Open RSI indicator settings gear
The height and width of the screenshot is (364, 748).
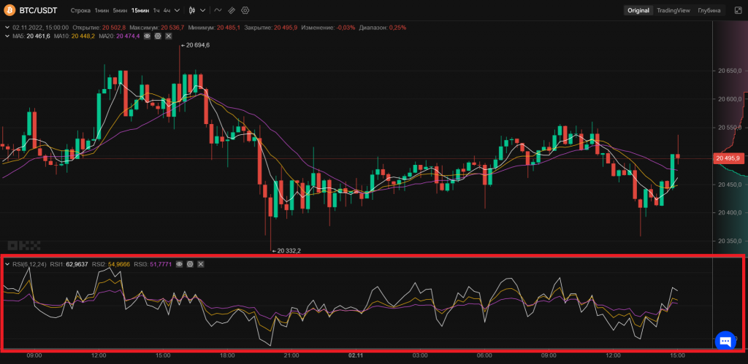pos(190,264)
